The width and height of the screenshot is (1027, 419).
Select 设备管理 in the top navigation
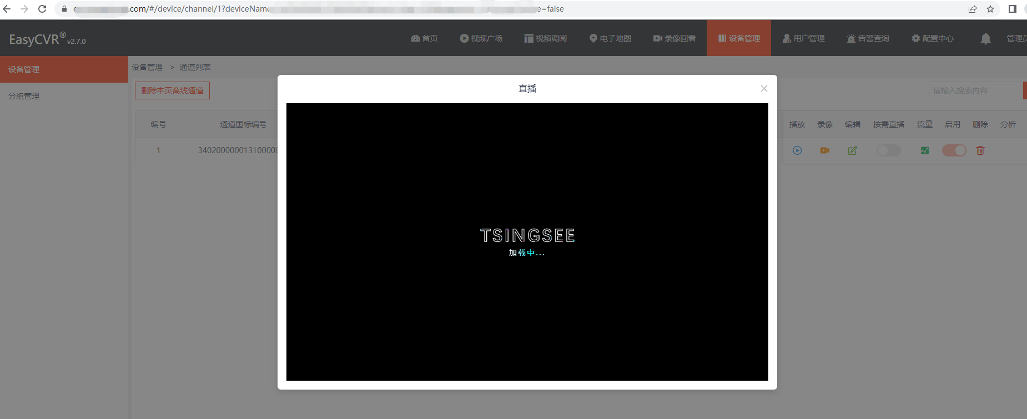click(739, 38)
